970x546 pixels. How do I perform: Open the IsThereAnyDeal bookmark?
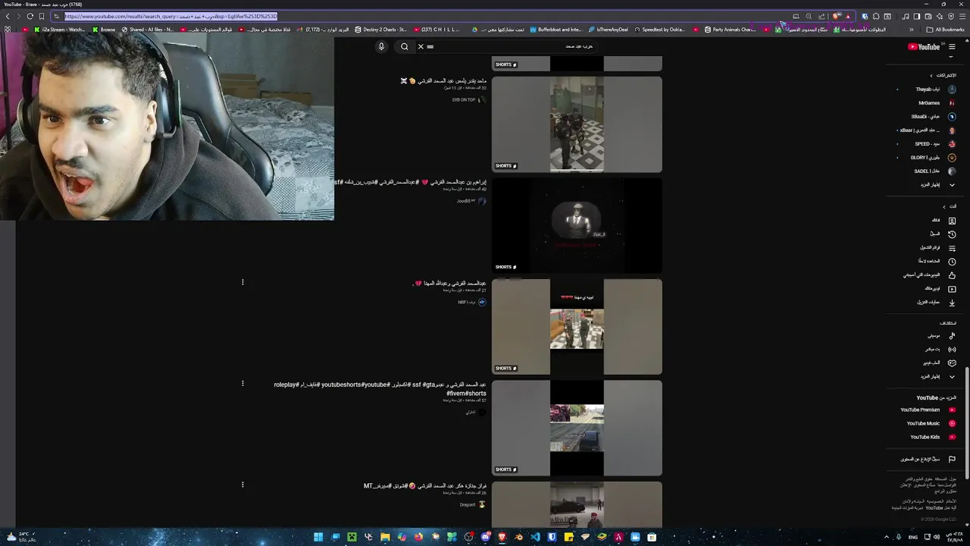pyautogui.click(x=608, y=30)
